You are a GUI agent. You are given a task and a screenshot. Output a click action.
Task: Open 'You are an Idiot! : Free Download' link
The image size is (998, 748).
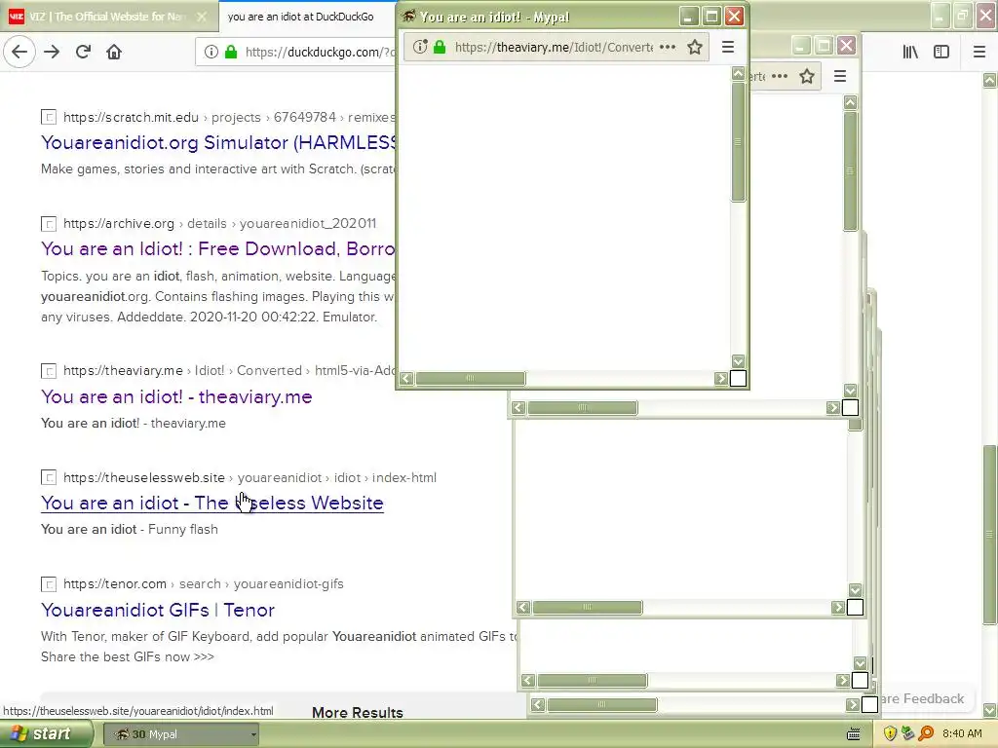(x=218, y=248)
